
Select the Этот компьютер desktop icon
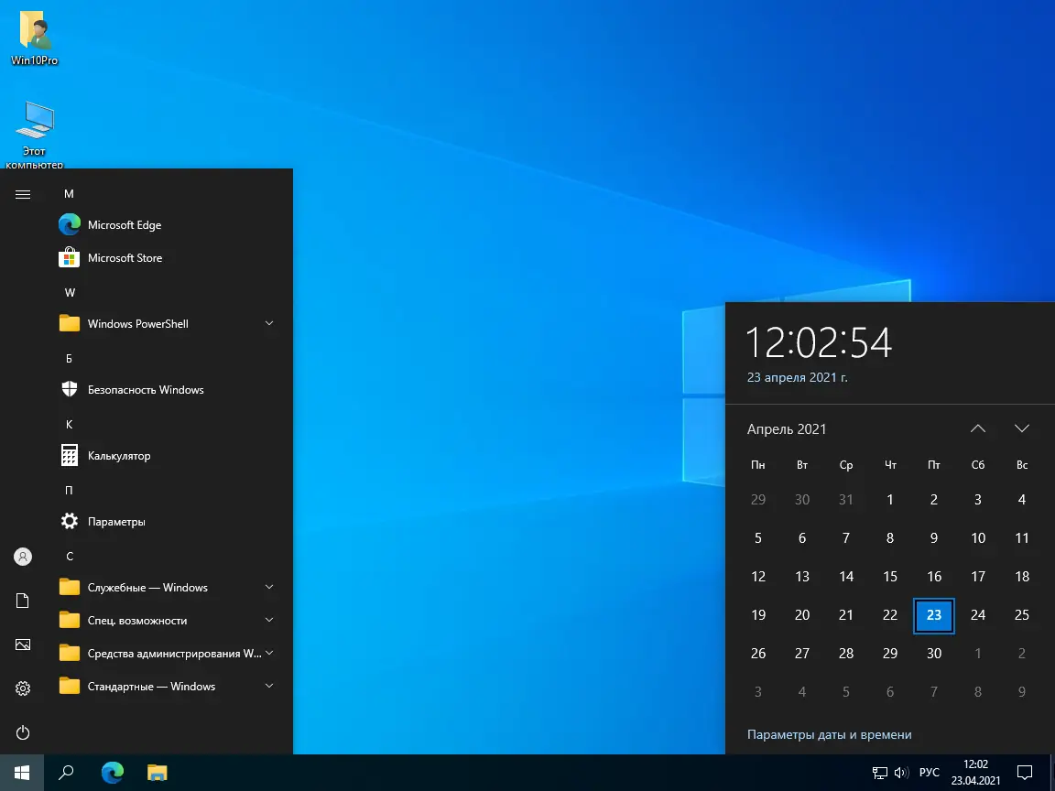point(34,135)
